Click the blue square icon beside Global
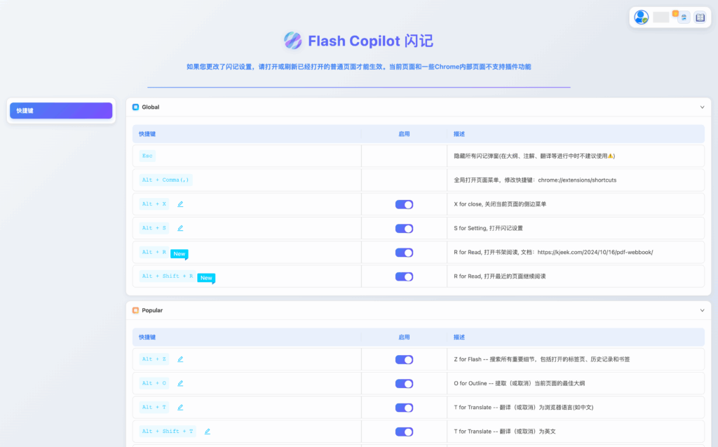Screen dimensions: 718x447 coord(135,107)
